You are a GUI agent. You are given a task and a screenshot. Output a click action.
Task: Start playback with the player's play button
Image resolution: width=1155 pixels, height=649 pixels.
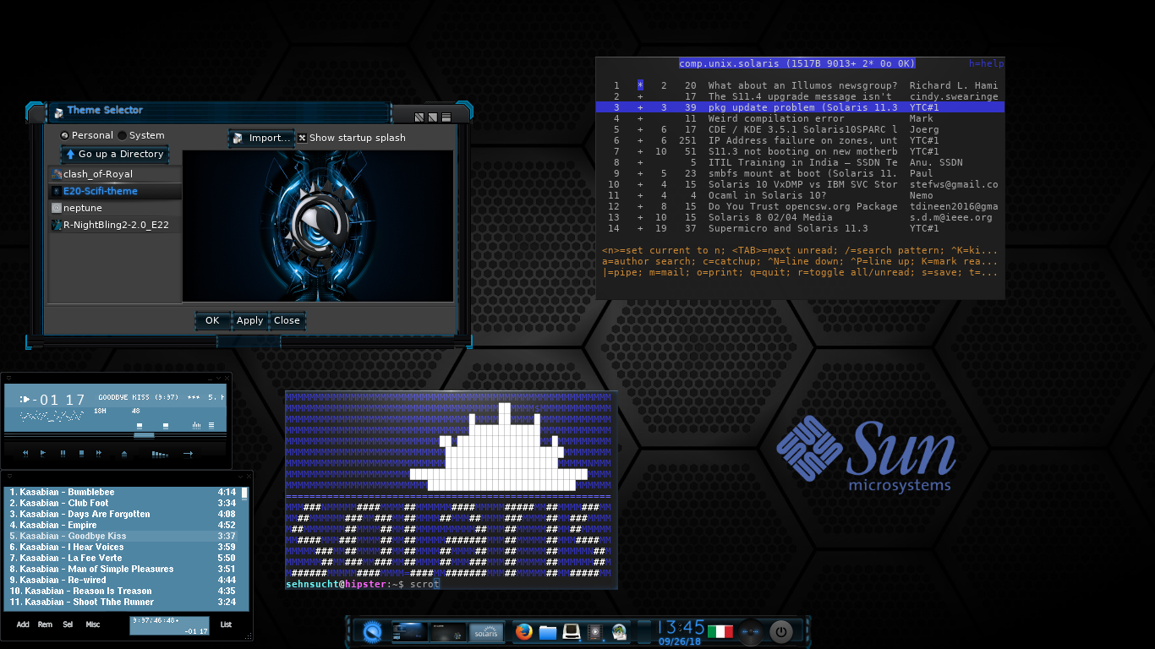(x=44, y=453)
